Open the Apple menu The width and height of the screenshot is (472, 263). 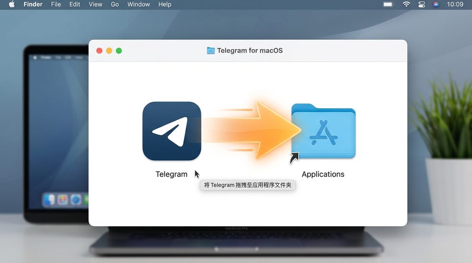pos(12,4)
